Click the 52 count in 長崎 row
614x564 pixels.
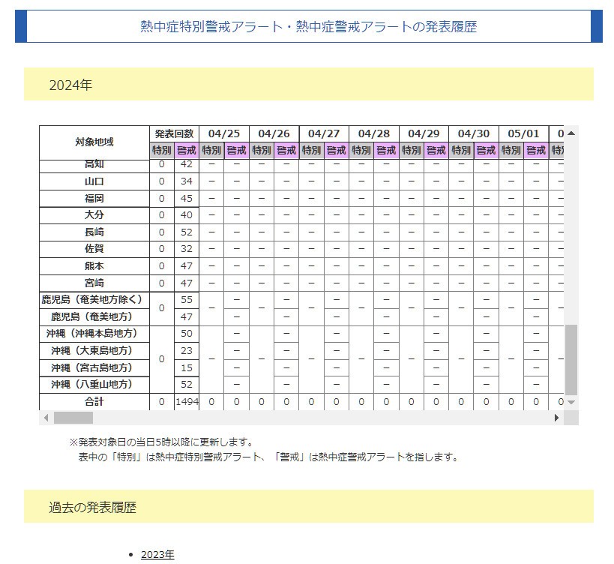pyautogui.click(x=187, y=232)
